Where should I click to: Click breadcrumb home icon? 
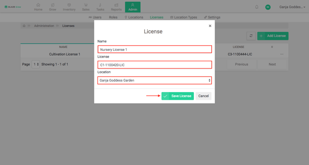coord(24,25)
